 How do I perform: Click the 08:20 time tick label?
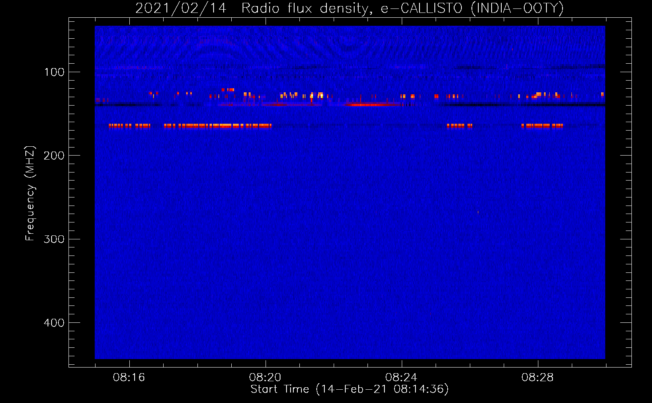(265, 378)
